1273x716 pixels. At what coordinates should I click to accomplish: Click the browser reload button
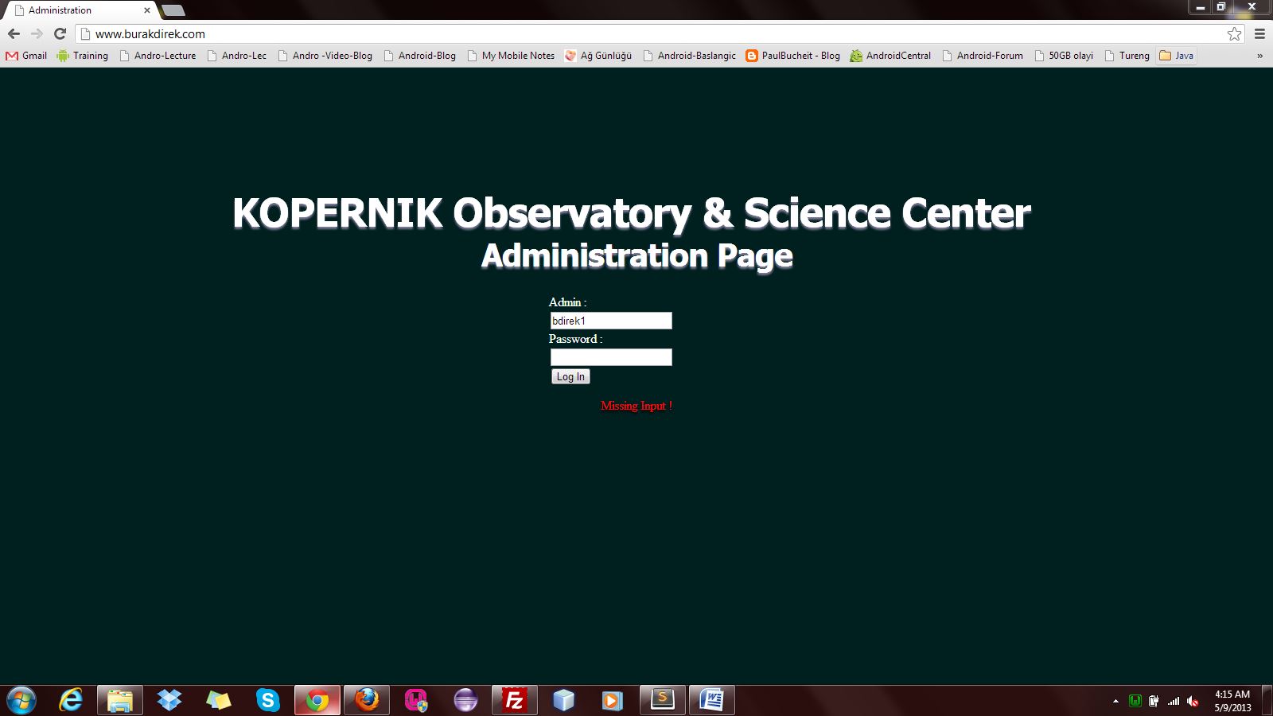[60, 33]
